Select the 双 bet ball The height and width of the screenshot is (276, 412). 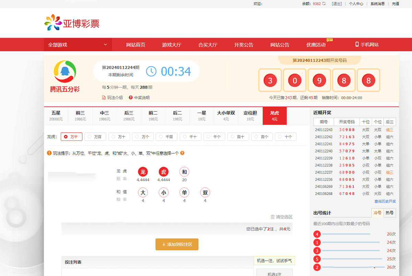click(205, 193)
